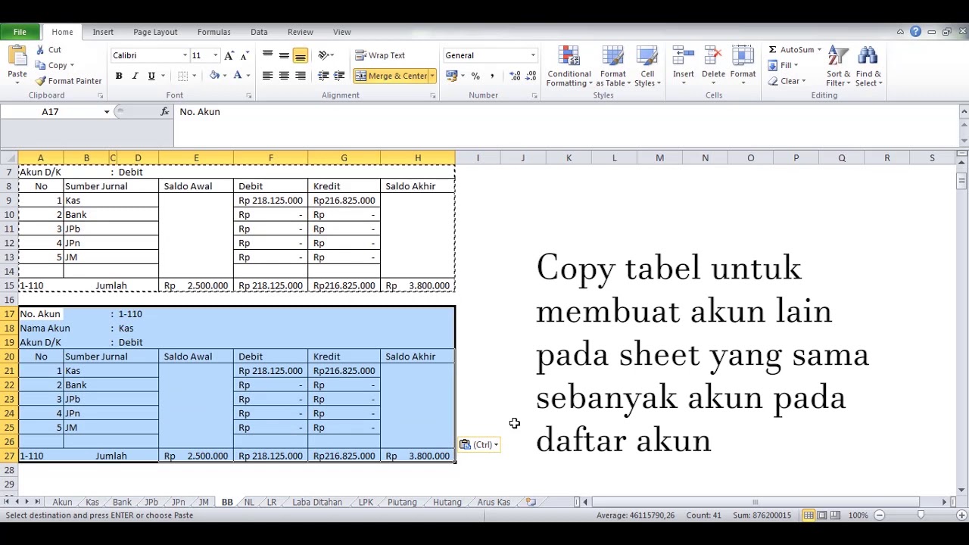Align text to the right
The image size is (969, 545).
[301, 76]
